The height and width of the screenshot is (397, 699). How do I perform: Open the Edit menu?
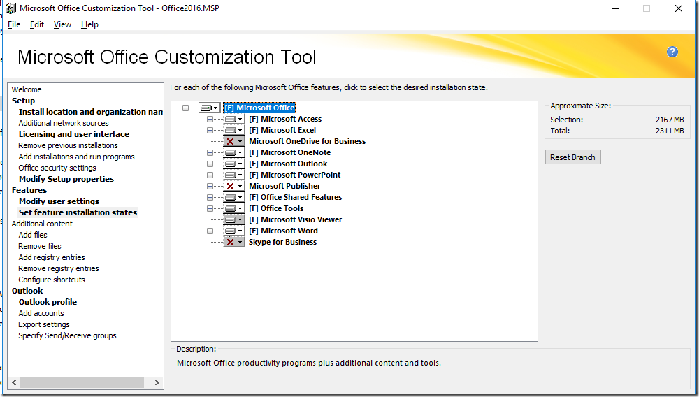37,24
